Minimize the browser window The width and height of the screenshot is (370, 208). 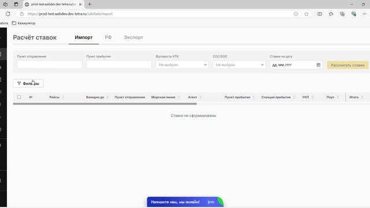tap(351, 4)
